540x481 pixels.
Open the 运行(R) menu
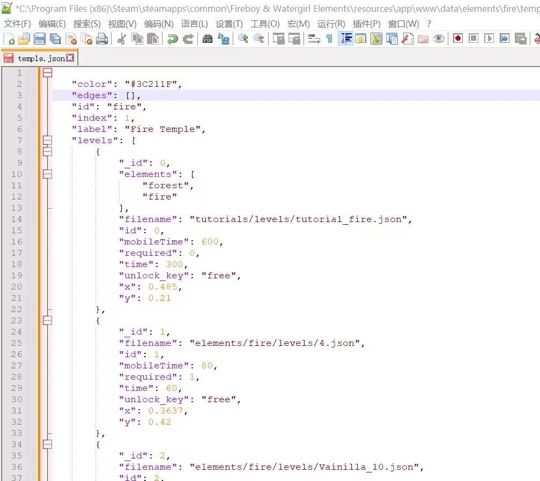[x=331, y=24]
